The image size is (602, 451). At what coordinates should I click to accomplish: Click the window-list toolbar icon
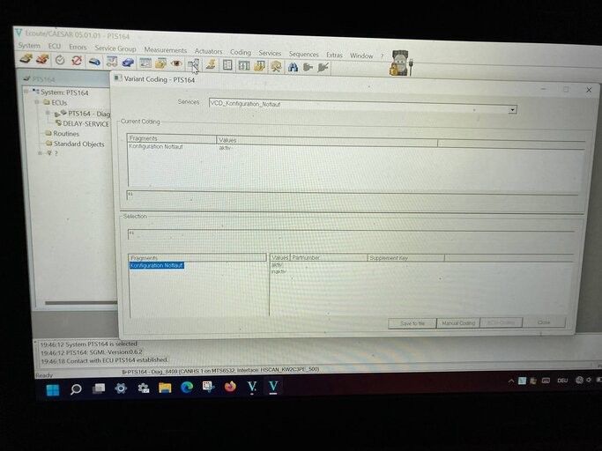pyautogui.click(x=145, y=63)
